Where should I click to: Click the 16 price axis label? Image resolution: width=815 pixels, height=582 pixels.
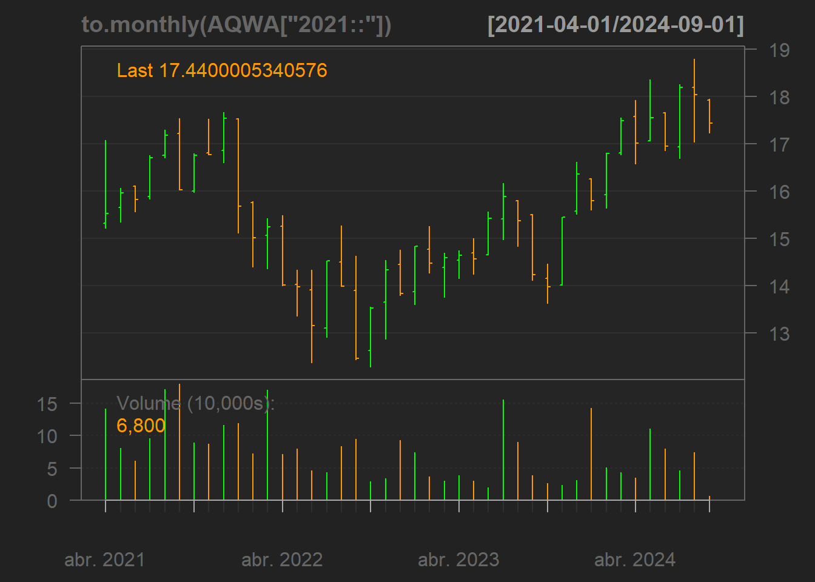point(779,192)
